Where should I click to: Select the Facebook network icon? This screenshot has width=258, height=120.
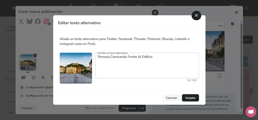click(x=38, y=21)
